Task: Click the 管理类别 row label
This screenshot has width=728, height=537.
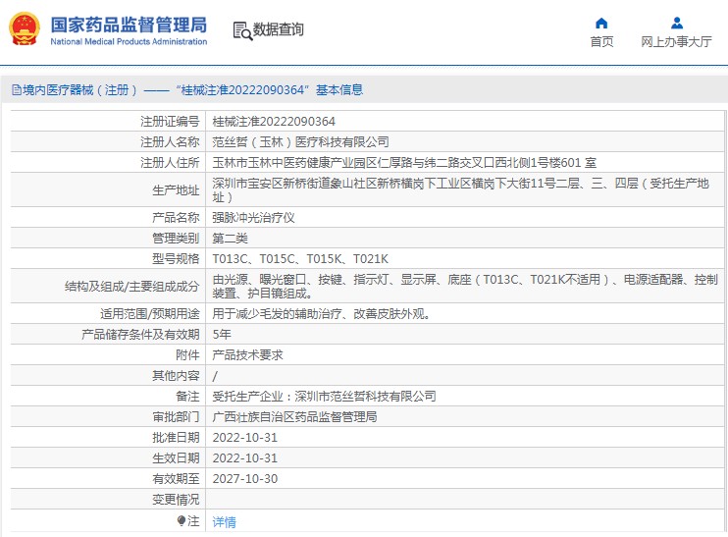Action: pos(176,239)
